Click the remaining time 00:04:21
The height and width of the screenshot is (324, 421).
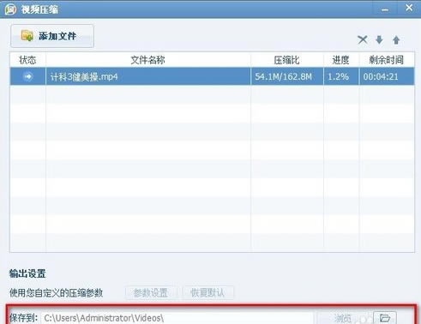(x=381, y=76)
